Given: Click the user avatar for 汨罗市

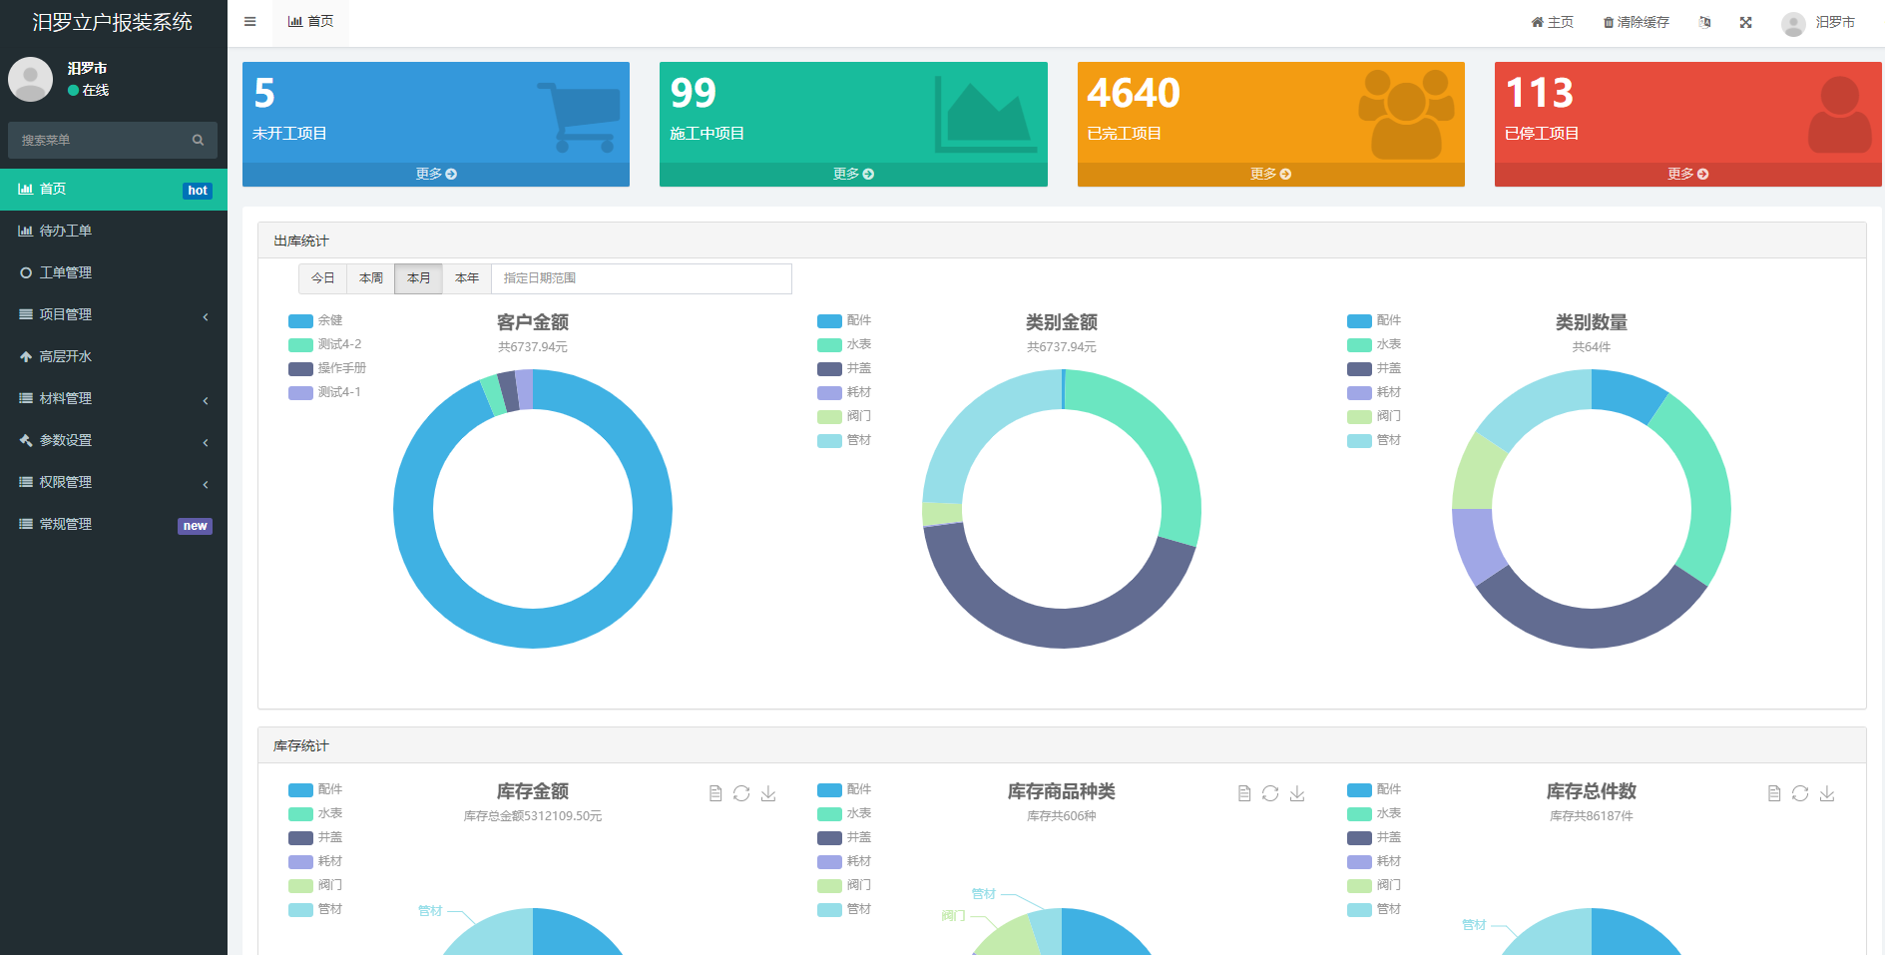Looking at the screenshot, I should tap(1793, 24).
